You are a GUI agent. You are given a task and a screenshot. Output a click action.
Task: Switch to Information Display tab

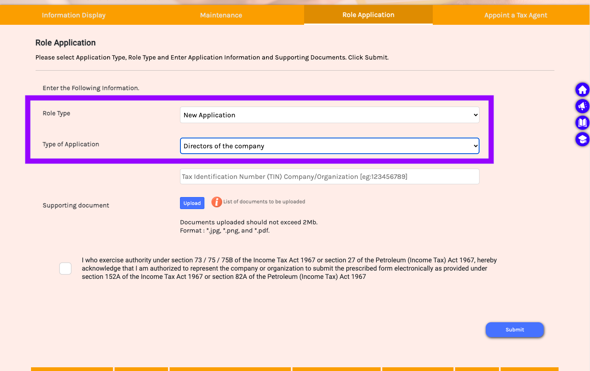pos(74,15)
